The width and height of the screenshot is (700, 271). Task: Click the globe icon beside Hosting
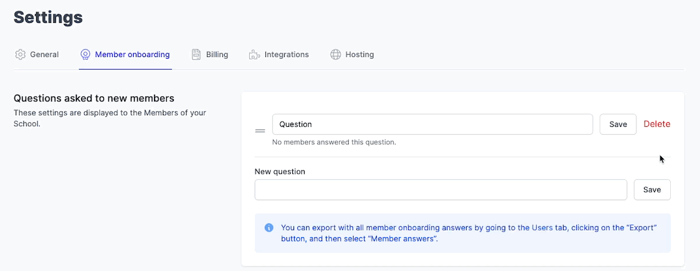click(335, 55)
